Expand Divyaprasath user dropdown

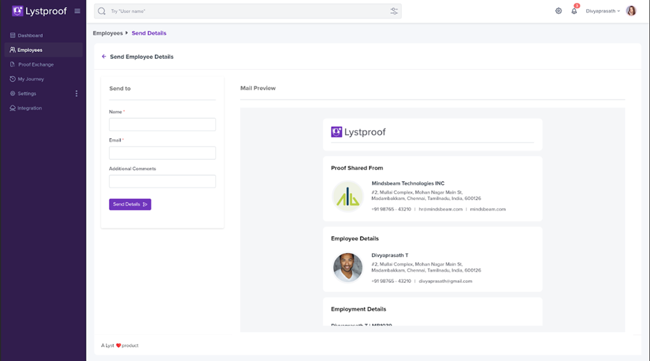click(603, 11)
